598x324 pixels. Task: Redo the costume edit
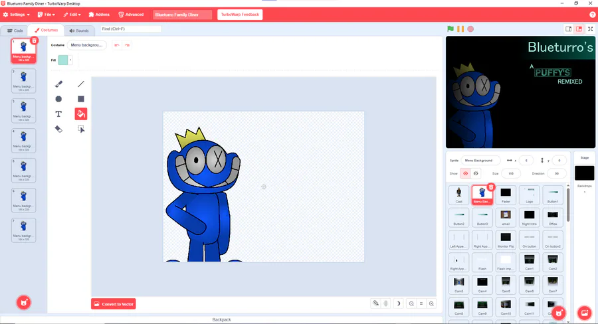point(127,45)
